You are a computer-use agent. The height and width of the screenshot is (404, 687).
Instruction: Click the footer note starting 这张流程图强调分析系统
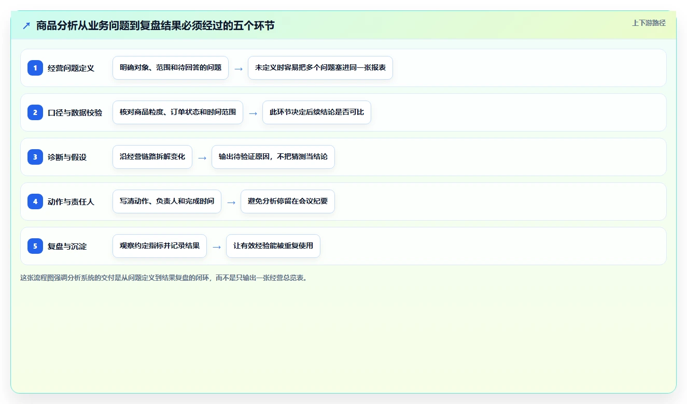pos(165,278)
